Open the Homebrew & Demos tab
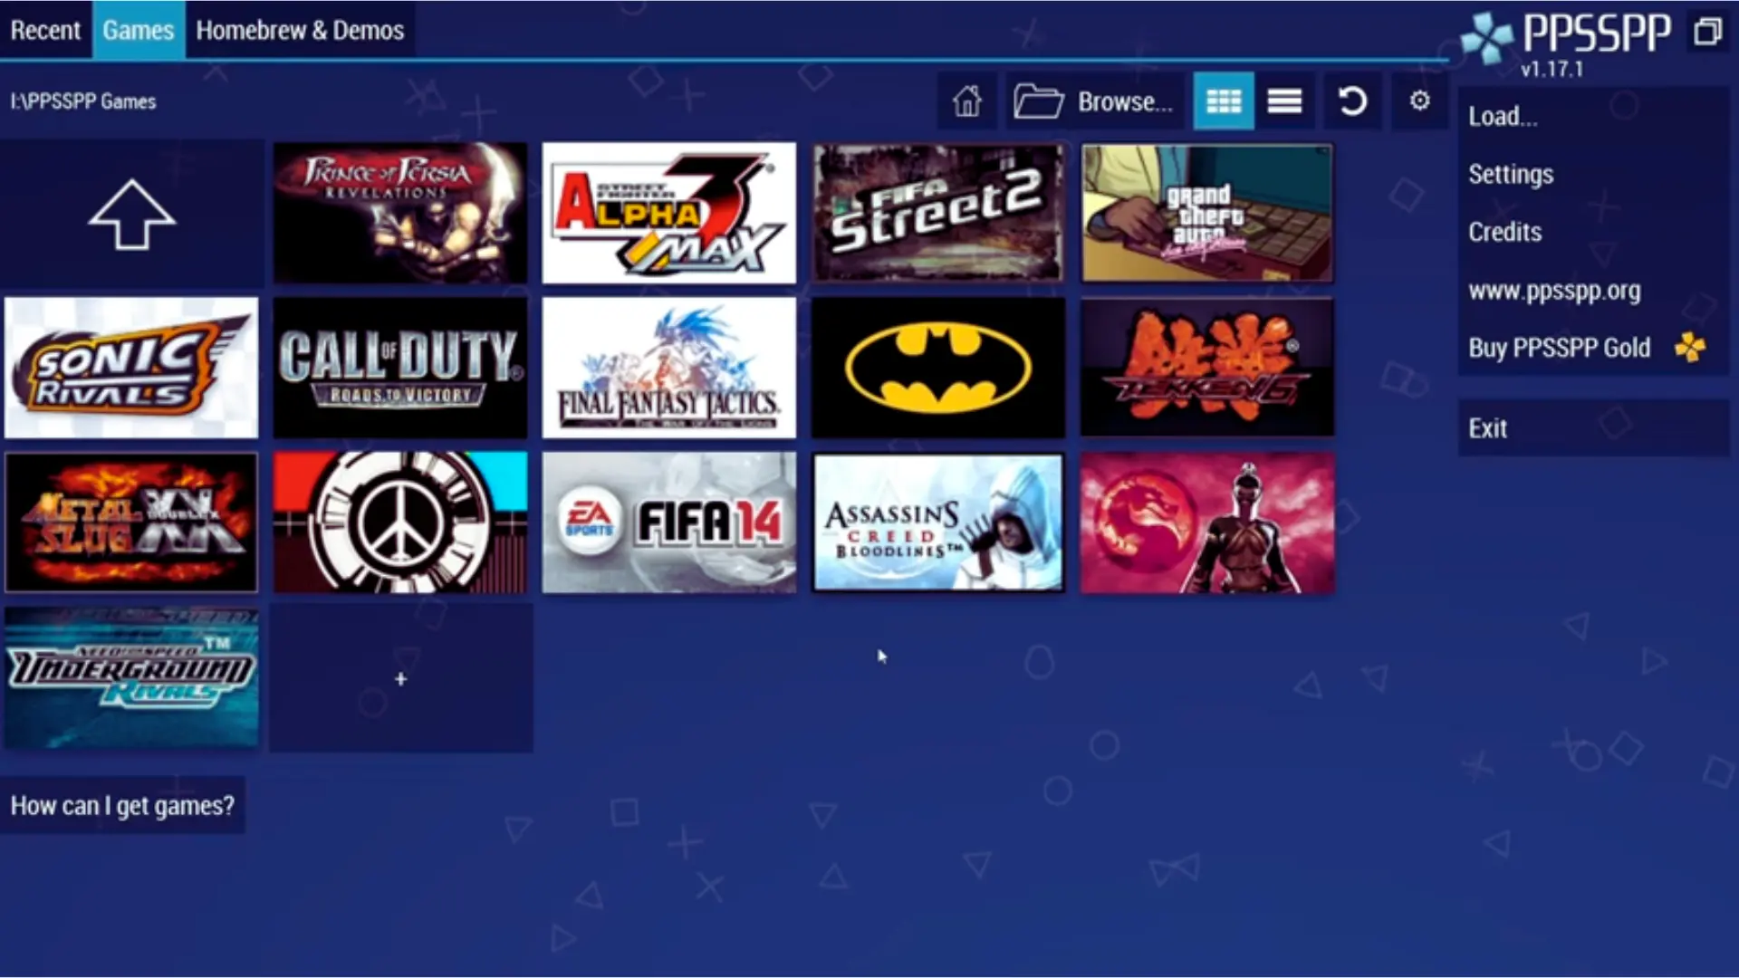Screen dimensions: 1739x978 299,30
